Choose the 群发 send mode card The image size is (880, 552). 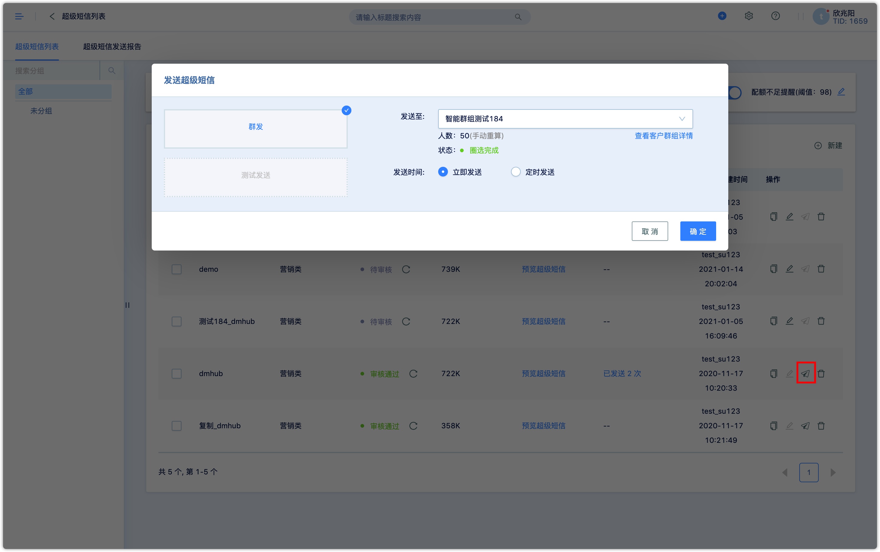256,129
